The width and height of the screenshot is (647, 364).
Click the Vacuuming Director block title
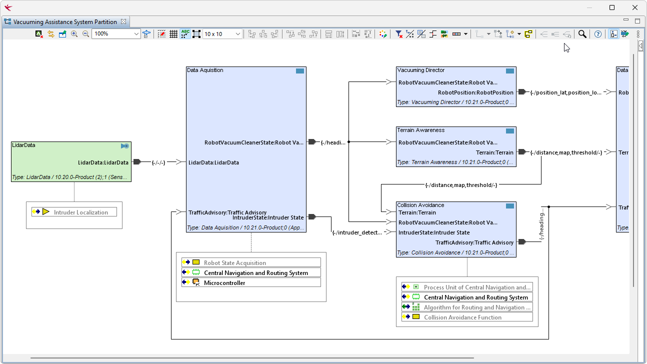point(420,70)
